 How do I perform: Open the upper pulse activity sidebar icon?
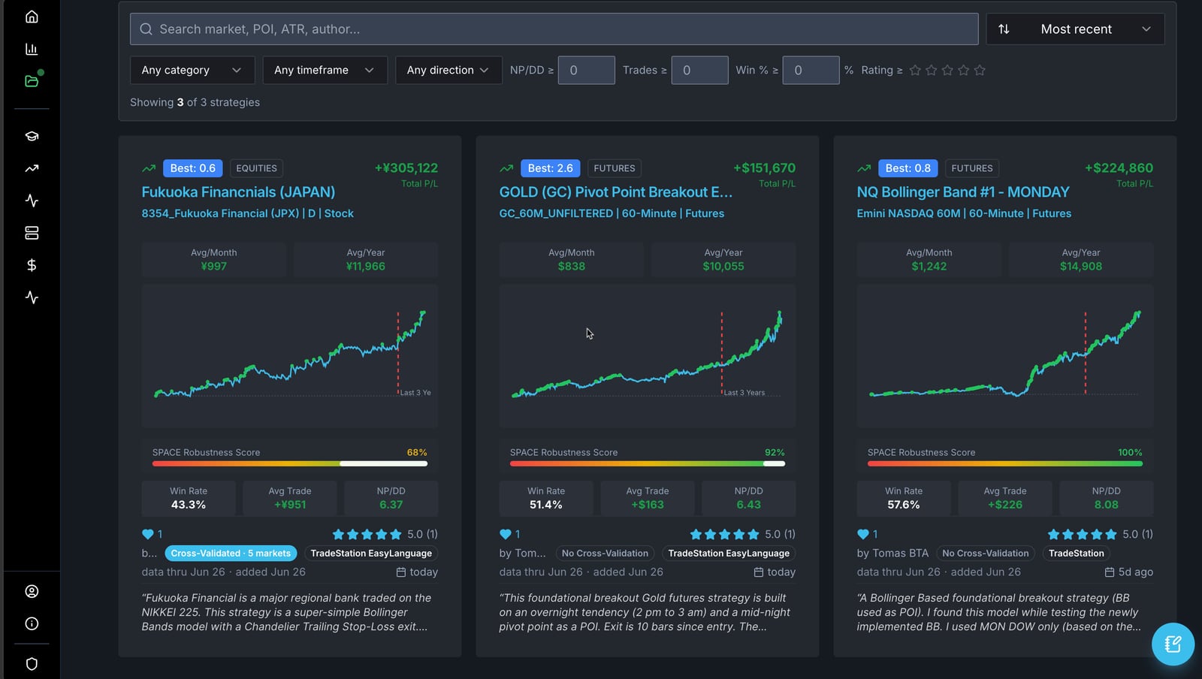click(x=32, y=201)
